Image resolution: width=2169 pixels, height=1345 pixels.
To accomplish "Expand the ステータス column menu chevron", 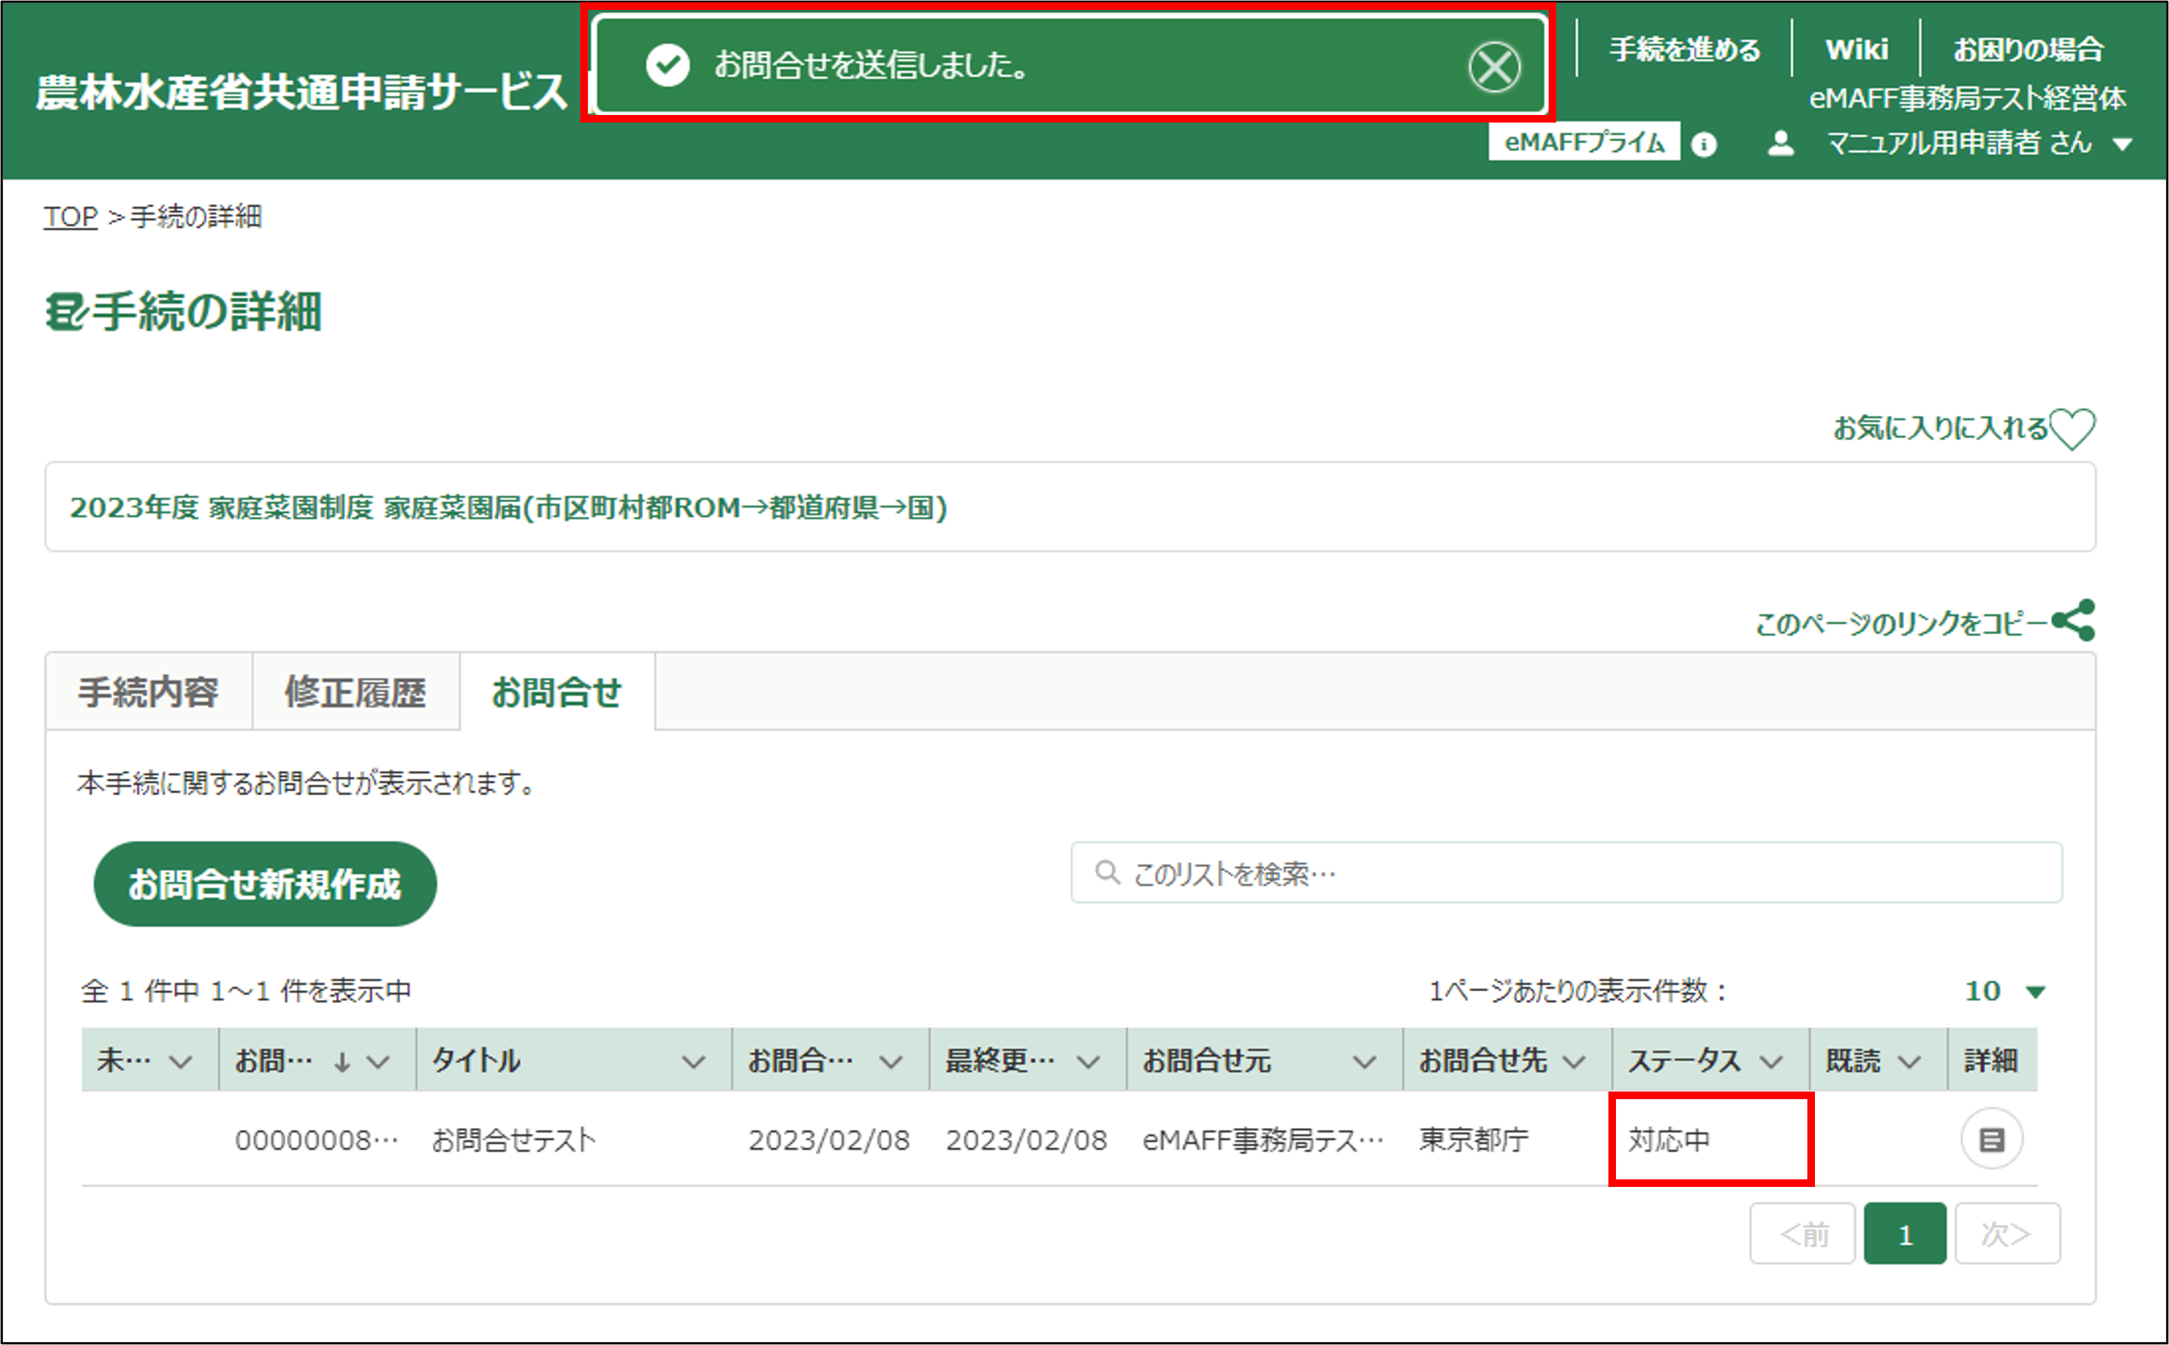I will [1771, 1061].
